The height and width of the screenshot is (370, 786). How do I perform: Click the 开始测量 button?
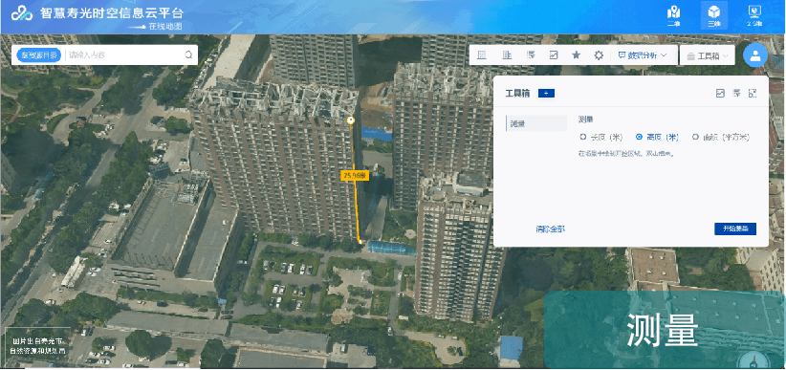(735, 229)
